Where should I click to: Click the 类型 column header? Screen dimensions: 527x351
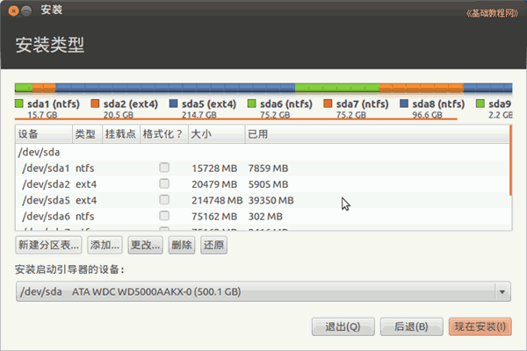tap(87, 134)
